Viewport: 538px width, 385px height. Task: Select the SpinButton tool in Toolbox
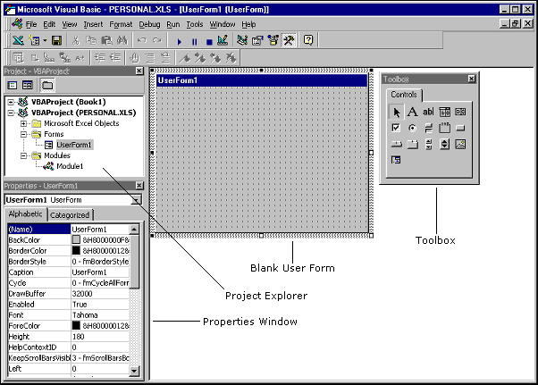pyautogui.click(x=444, y=144)
